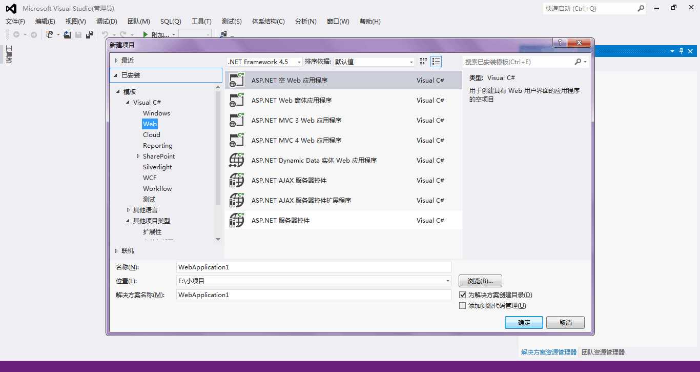Click the ASP.NET MVC 4 Web template icon

236,140
